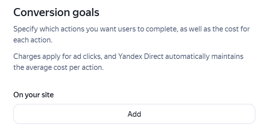Click the word 'Add' label inside button
Image resolution: width=266 pixels, height=135 pixels.
point(134,114)
